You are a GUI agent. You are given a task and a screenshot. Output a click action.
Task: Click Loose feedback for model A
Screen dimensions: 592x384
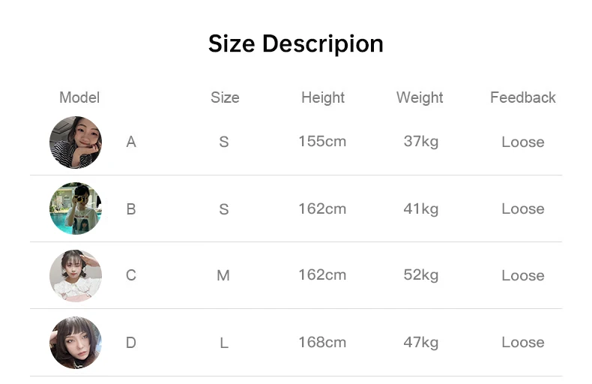click(523, 142)
